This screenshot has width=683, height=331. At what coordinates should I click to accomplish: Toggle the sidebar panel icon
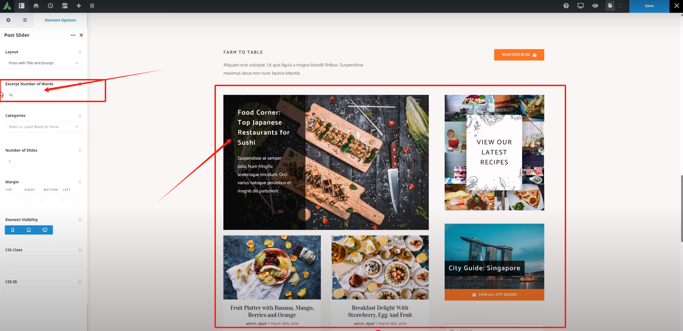click(x=22, y=6)
